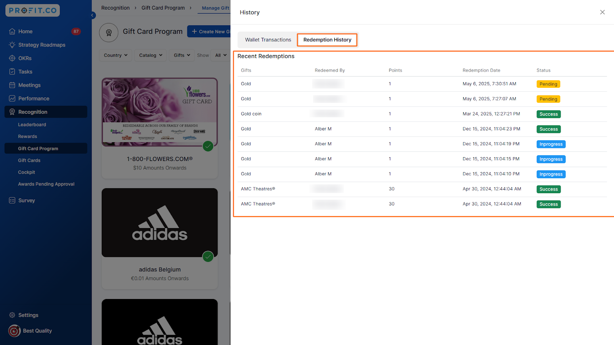
Task: Open Leaderboard under Recognition
Action: pos(32,125)
